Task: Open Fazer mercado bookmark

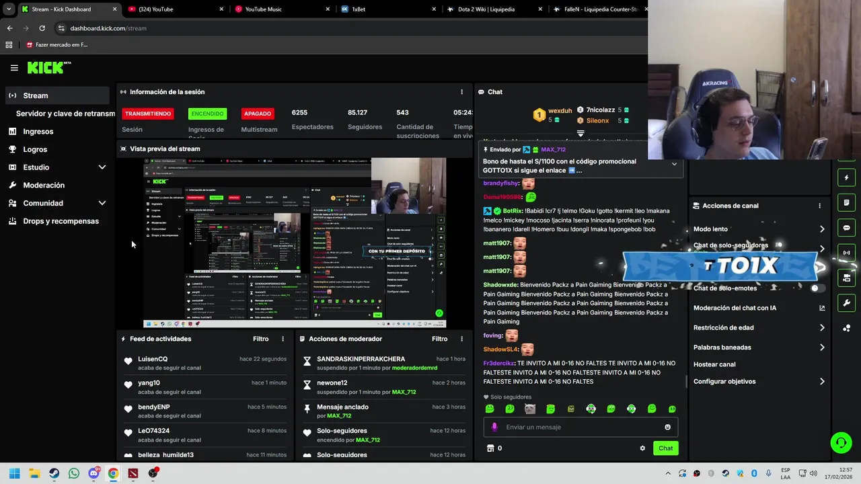Action: coord(57,45)
